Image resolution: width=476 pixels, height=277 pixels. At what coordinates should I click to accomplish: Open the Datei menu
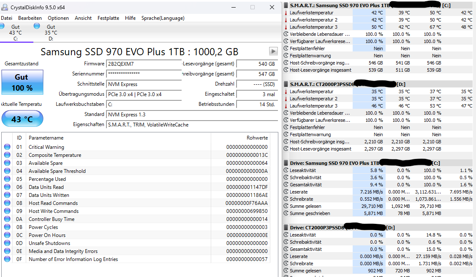pyautogui.click(x=6, y=18)
